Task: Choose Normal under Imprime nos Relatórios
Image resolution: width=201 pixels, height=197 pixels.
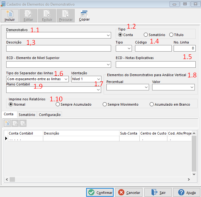Action: click(17, 104)
